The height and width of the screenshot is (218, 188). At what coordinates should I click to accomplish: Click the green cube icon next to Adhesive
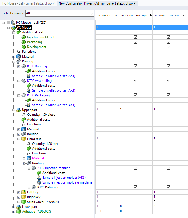coord(18,212)
